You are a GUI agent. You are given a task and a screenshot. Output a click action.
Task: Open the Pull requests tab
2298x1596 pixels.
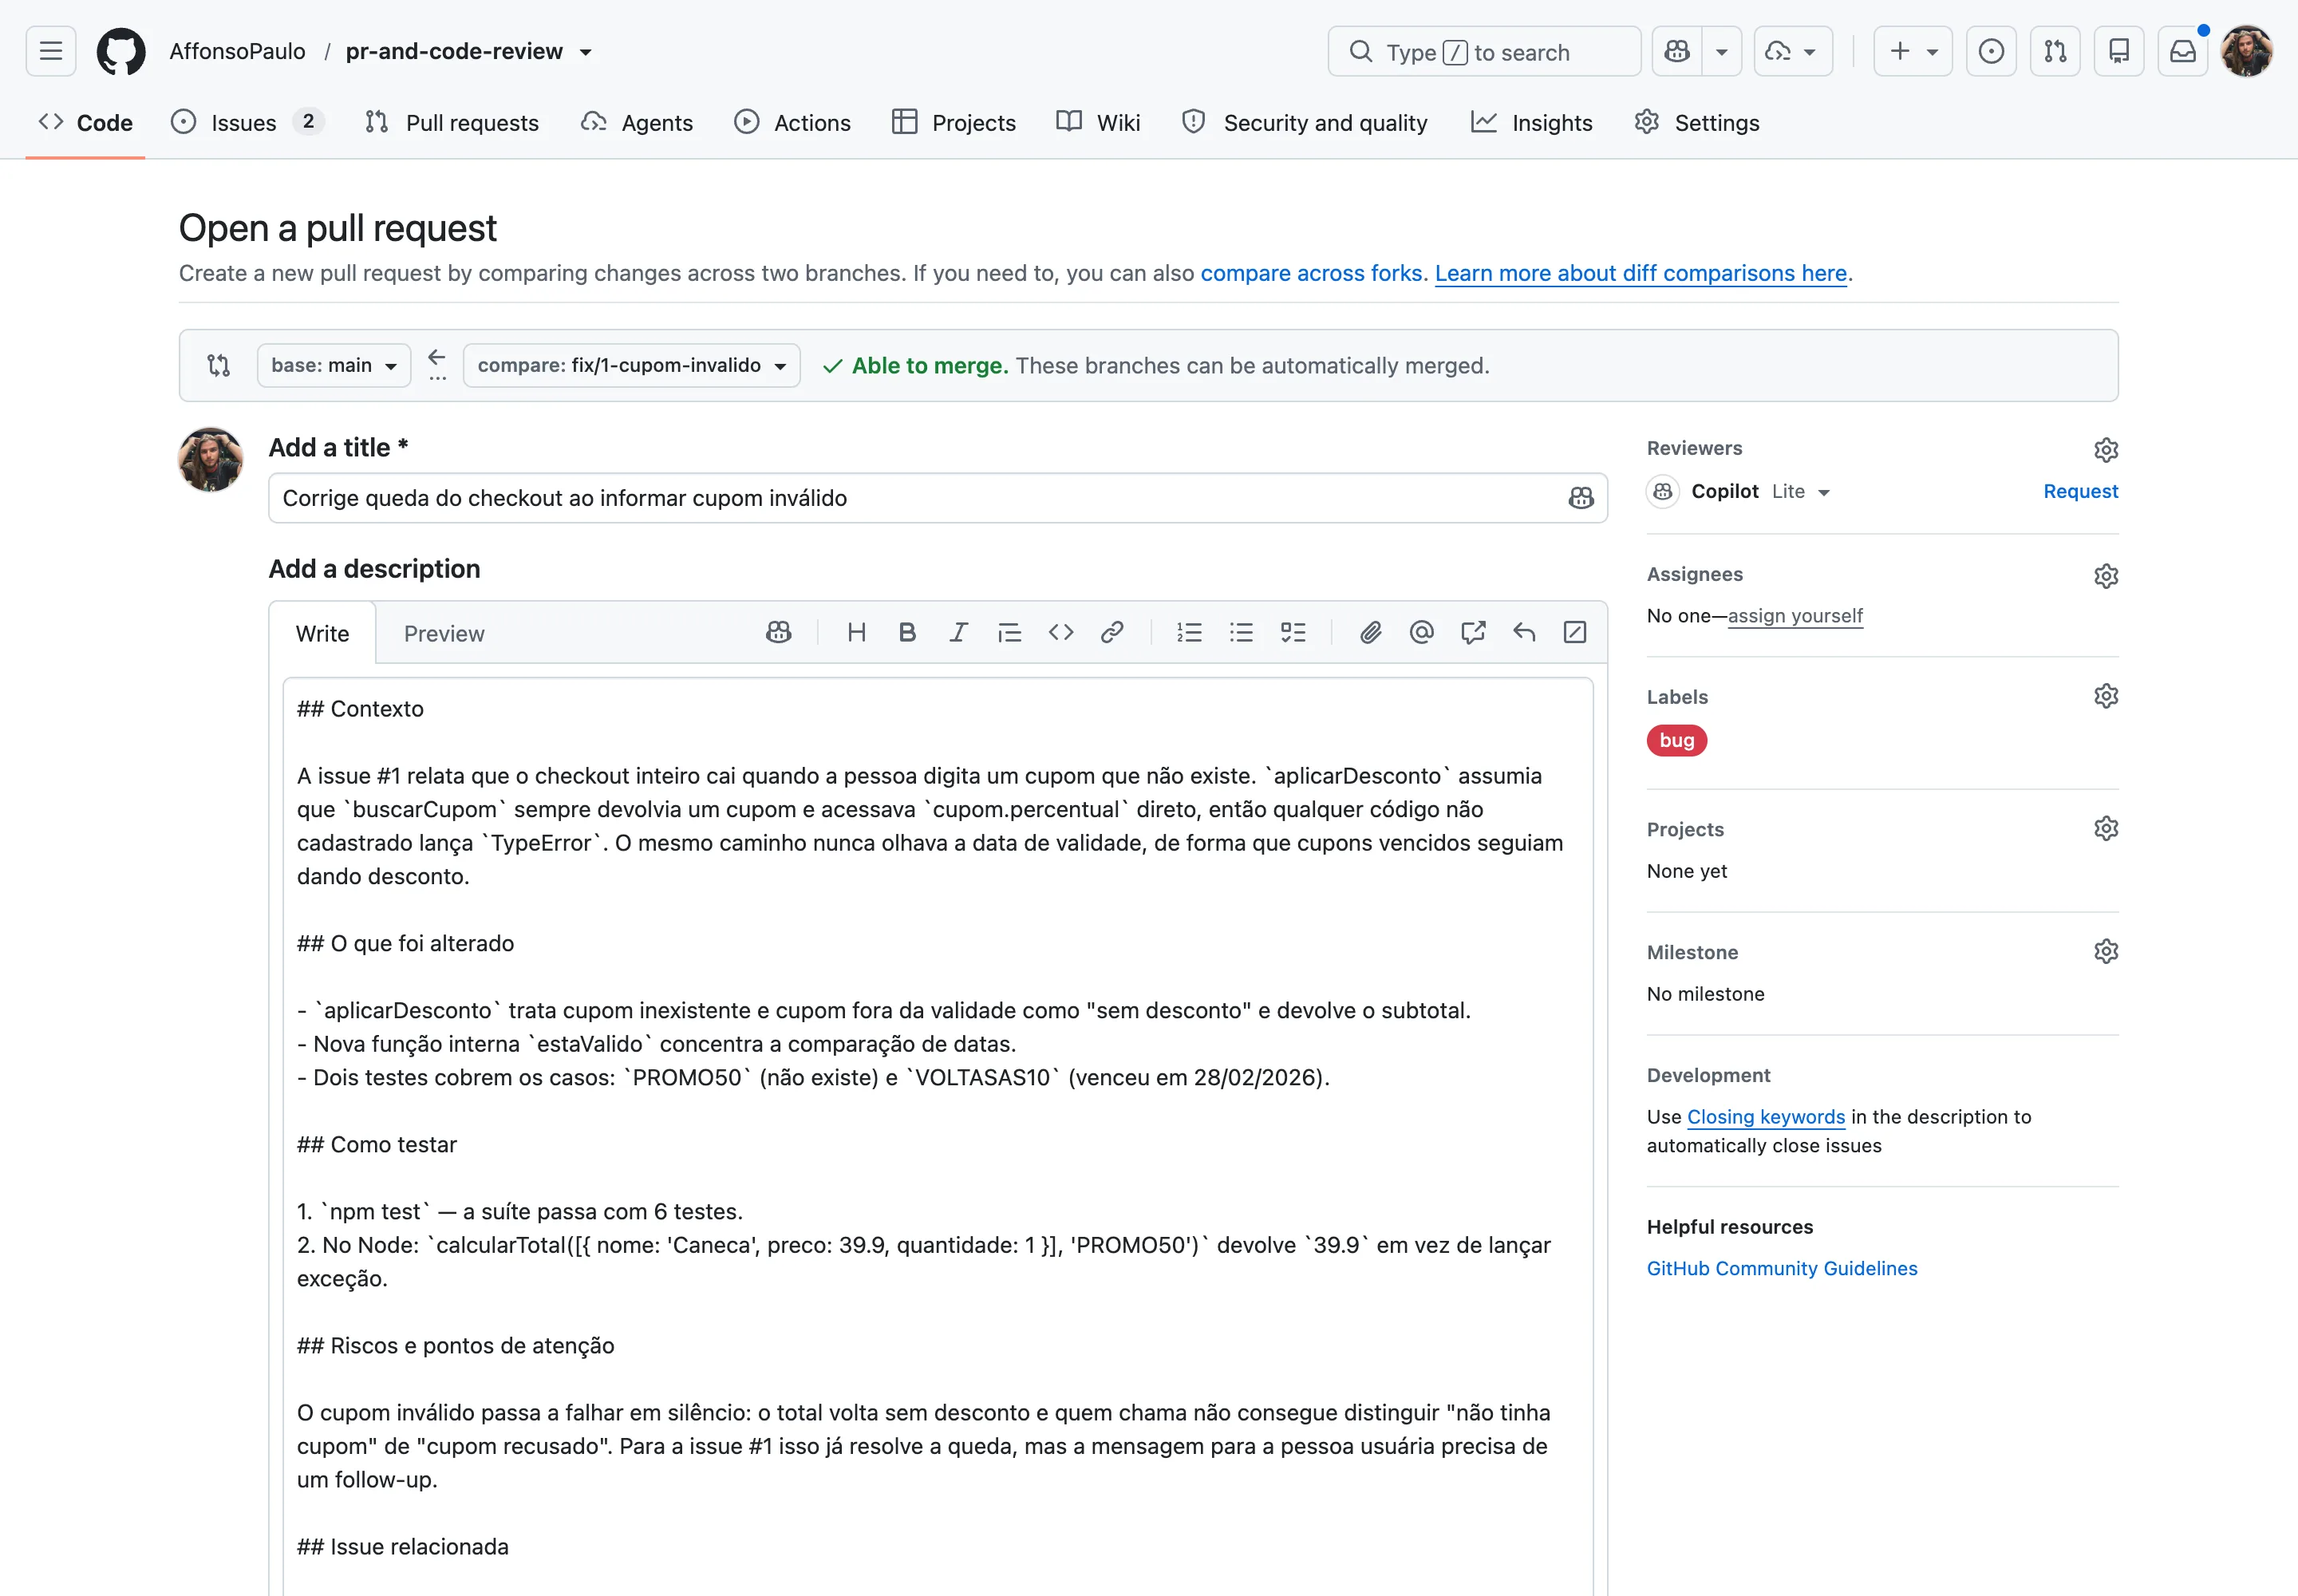point(452,123)
